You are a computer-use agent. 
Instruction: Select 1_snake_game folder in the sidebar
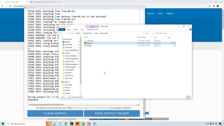pos(69,70)
